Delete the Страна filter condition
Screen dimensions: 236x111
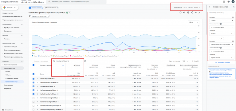coord(233,18)
